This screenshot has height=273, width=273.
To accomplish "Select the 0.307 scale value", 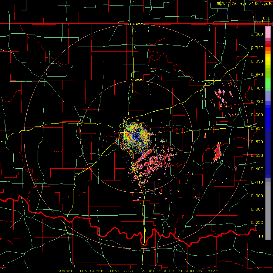I will click(x=257, y=209).
